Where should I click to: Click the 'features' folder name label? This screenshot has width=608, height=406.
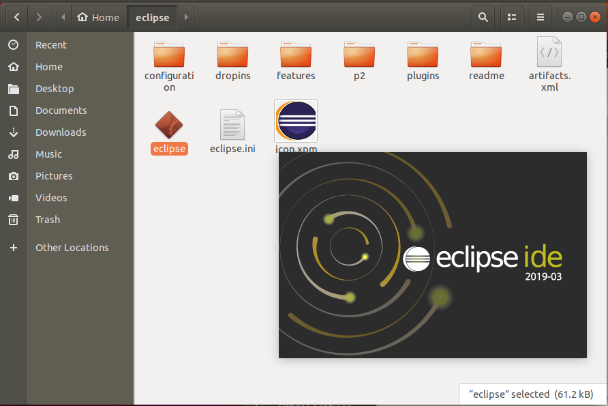click(x=296, y=76)
